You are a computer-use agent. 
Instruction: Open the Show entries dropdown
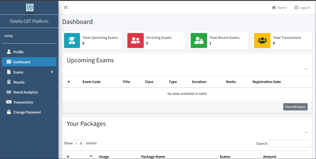click(79, 143)
